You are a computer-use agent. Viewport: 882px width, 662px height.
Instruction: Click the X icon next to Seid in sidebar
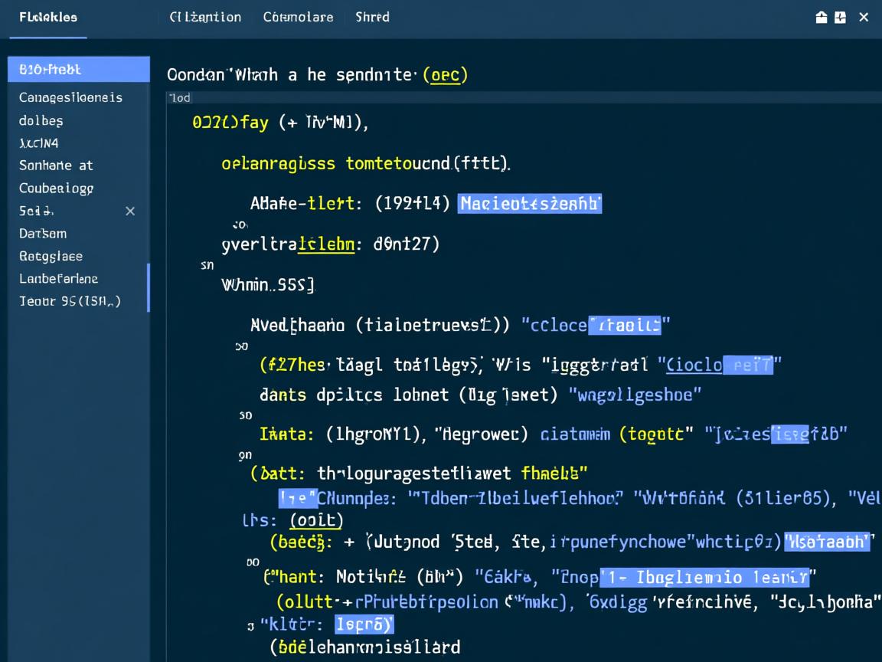130,211
